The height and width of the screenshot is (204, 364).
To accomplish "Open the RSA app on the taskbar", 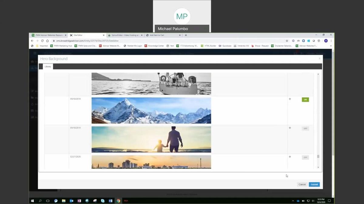I will [x=126, y=201].
